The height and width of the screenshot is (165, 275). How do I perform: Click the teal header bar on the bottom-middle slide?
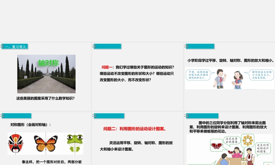point(109,116)
